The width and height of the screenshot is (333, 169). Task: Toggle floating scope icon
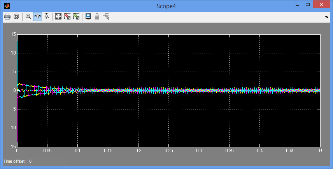click(88, 16)
